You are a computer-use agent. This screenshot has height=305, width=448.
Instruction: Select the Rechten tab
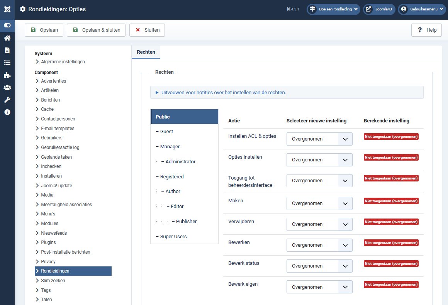point(146,52)
